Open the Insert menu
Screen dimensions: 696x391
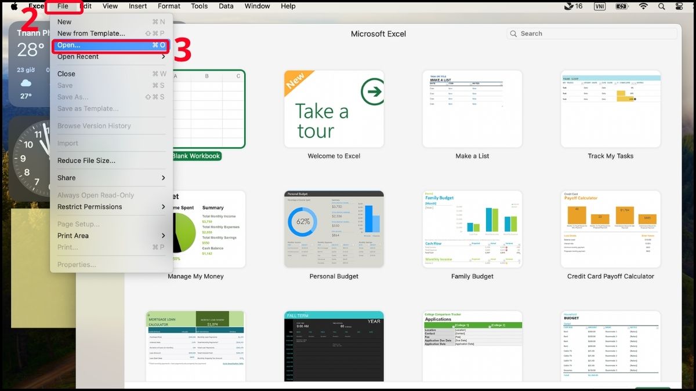138,6
